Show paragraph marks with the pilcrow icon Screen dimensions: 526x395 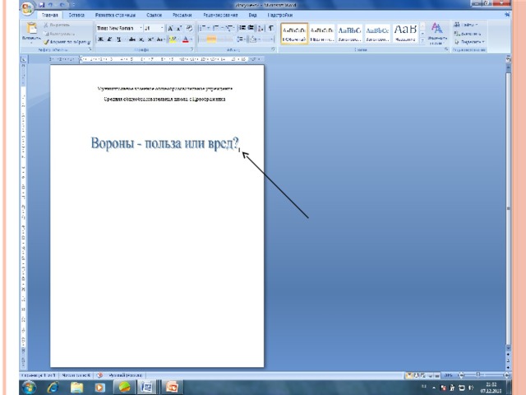point(270,28)
